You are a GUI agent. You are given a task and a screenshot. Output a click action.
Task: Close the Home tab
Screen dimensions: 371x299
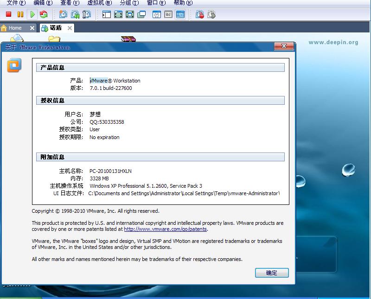(x=32, y=28)
